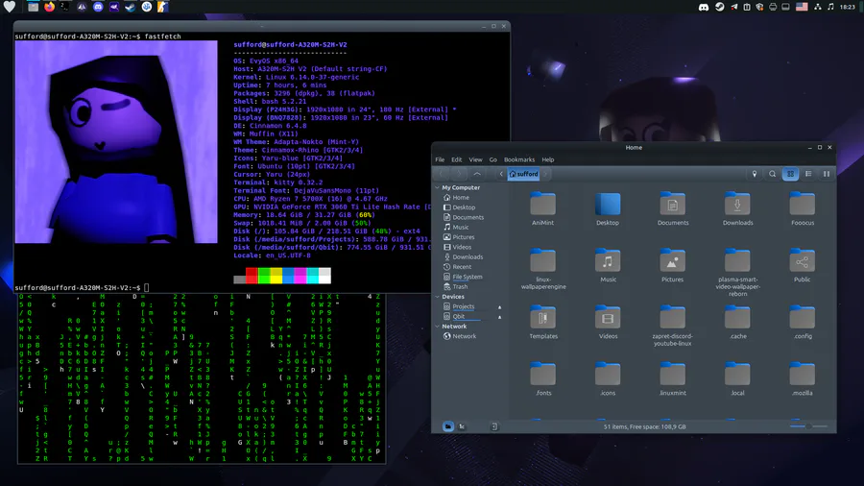Select the Templates folder
This screenshot has height=486, width=864.
click(x=543, y=323)
